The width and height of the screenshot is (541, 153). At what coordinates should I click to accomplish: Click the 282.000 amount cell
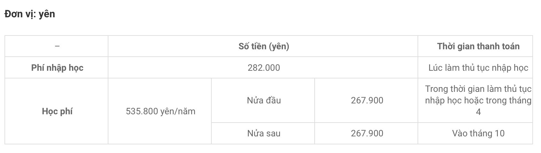pyautogui.click(x=264, y=68)
